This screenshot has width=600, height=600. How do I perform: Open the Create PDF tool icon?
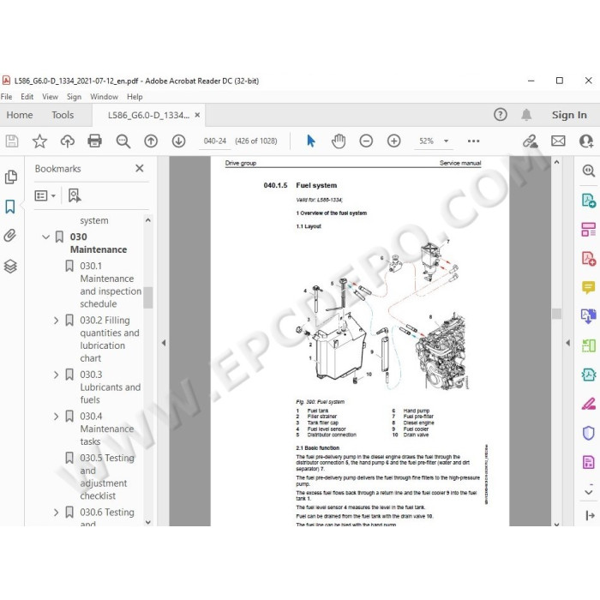(x=589, y=259)
